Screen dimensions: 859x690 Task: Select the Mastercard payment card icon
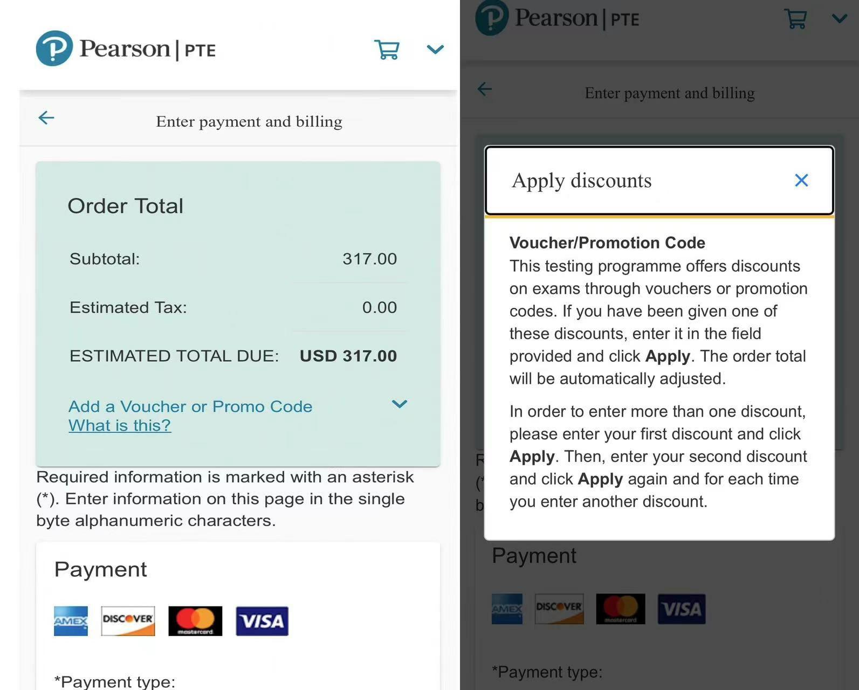195,621
